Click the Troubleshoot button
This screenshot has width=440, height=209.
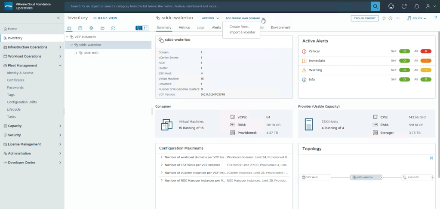(365, 18)
